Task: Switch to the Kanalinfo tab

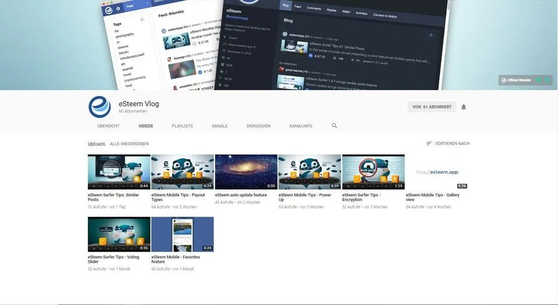Action: tap(301, 126)
